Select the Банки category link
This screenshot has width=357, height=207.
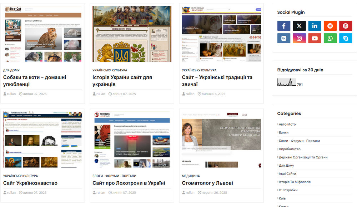[x=283, y=132]
